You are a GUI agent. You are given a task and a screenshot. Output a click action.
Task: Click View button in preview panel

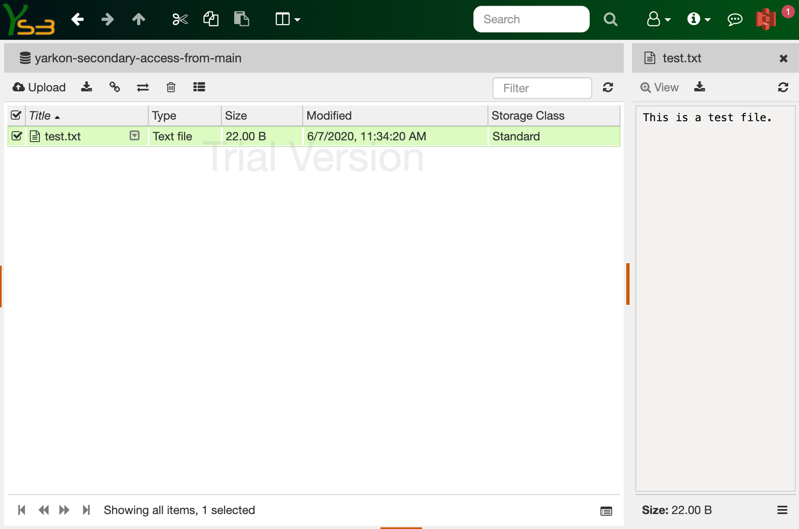(x=659, y=87)
